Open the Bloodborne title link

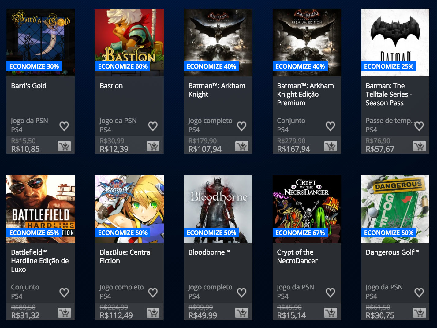(x=209, y=252)
